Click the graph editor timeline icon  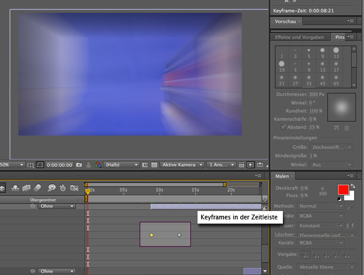pyautogui.click(x=75, y=187)
